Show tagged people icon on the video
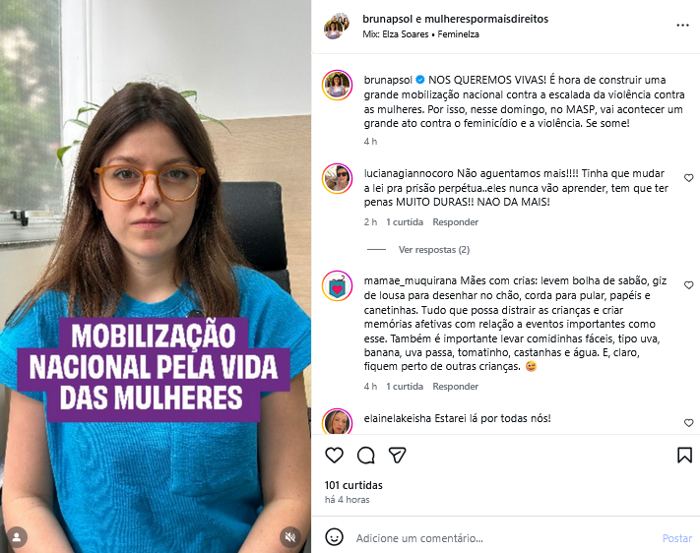The image size is (700, 553). [17, 537]
